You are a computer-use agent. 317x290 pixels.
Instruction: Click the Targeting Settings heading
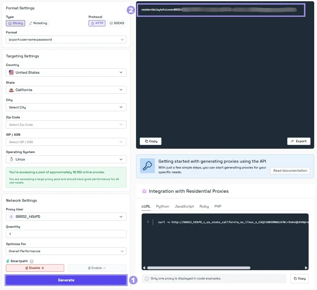(x=22, y=56)
